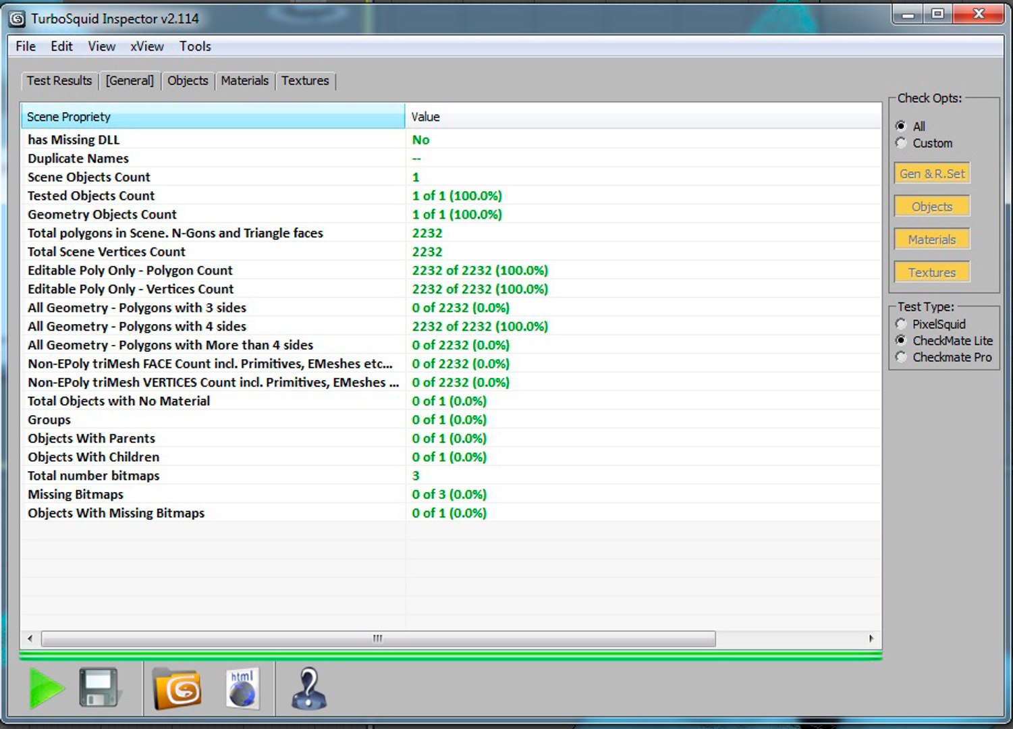Screen dimensions: 1013x729
Task: Click the Total number bitmaps value '3'
Action: pyautogui.click(x=416, y=476)
